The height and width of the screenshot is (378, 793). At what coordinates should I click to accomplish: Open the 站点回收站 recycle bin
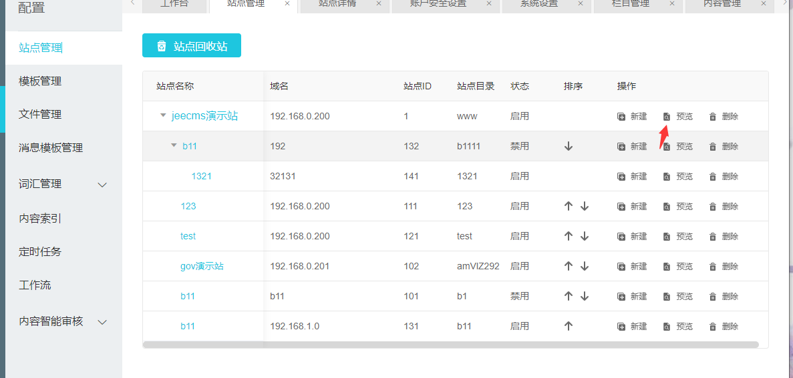pyautogui.click(x=192, y=45)
